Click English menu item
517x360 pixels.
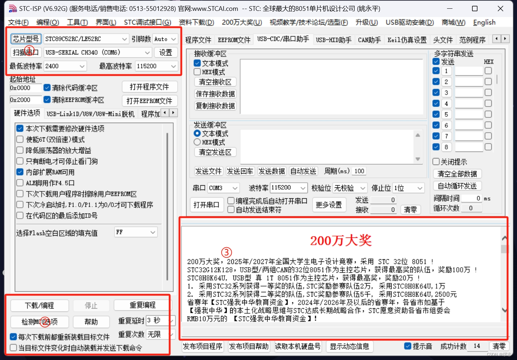pyautogui.click(x=484, y=22)
